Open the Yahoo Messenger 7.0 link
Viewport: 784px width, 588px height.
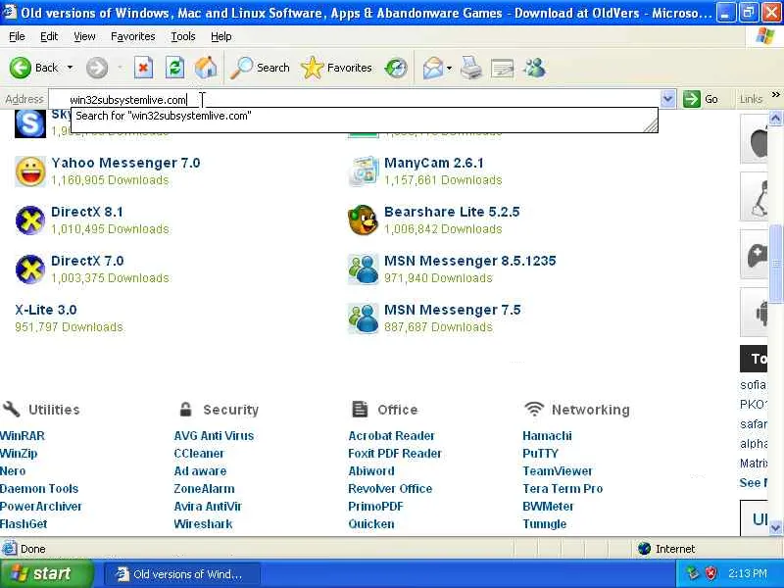(x=125, y=163)
